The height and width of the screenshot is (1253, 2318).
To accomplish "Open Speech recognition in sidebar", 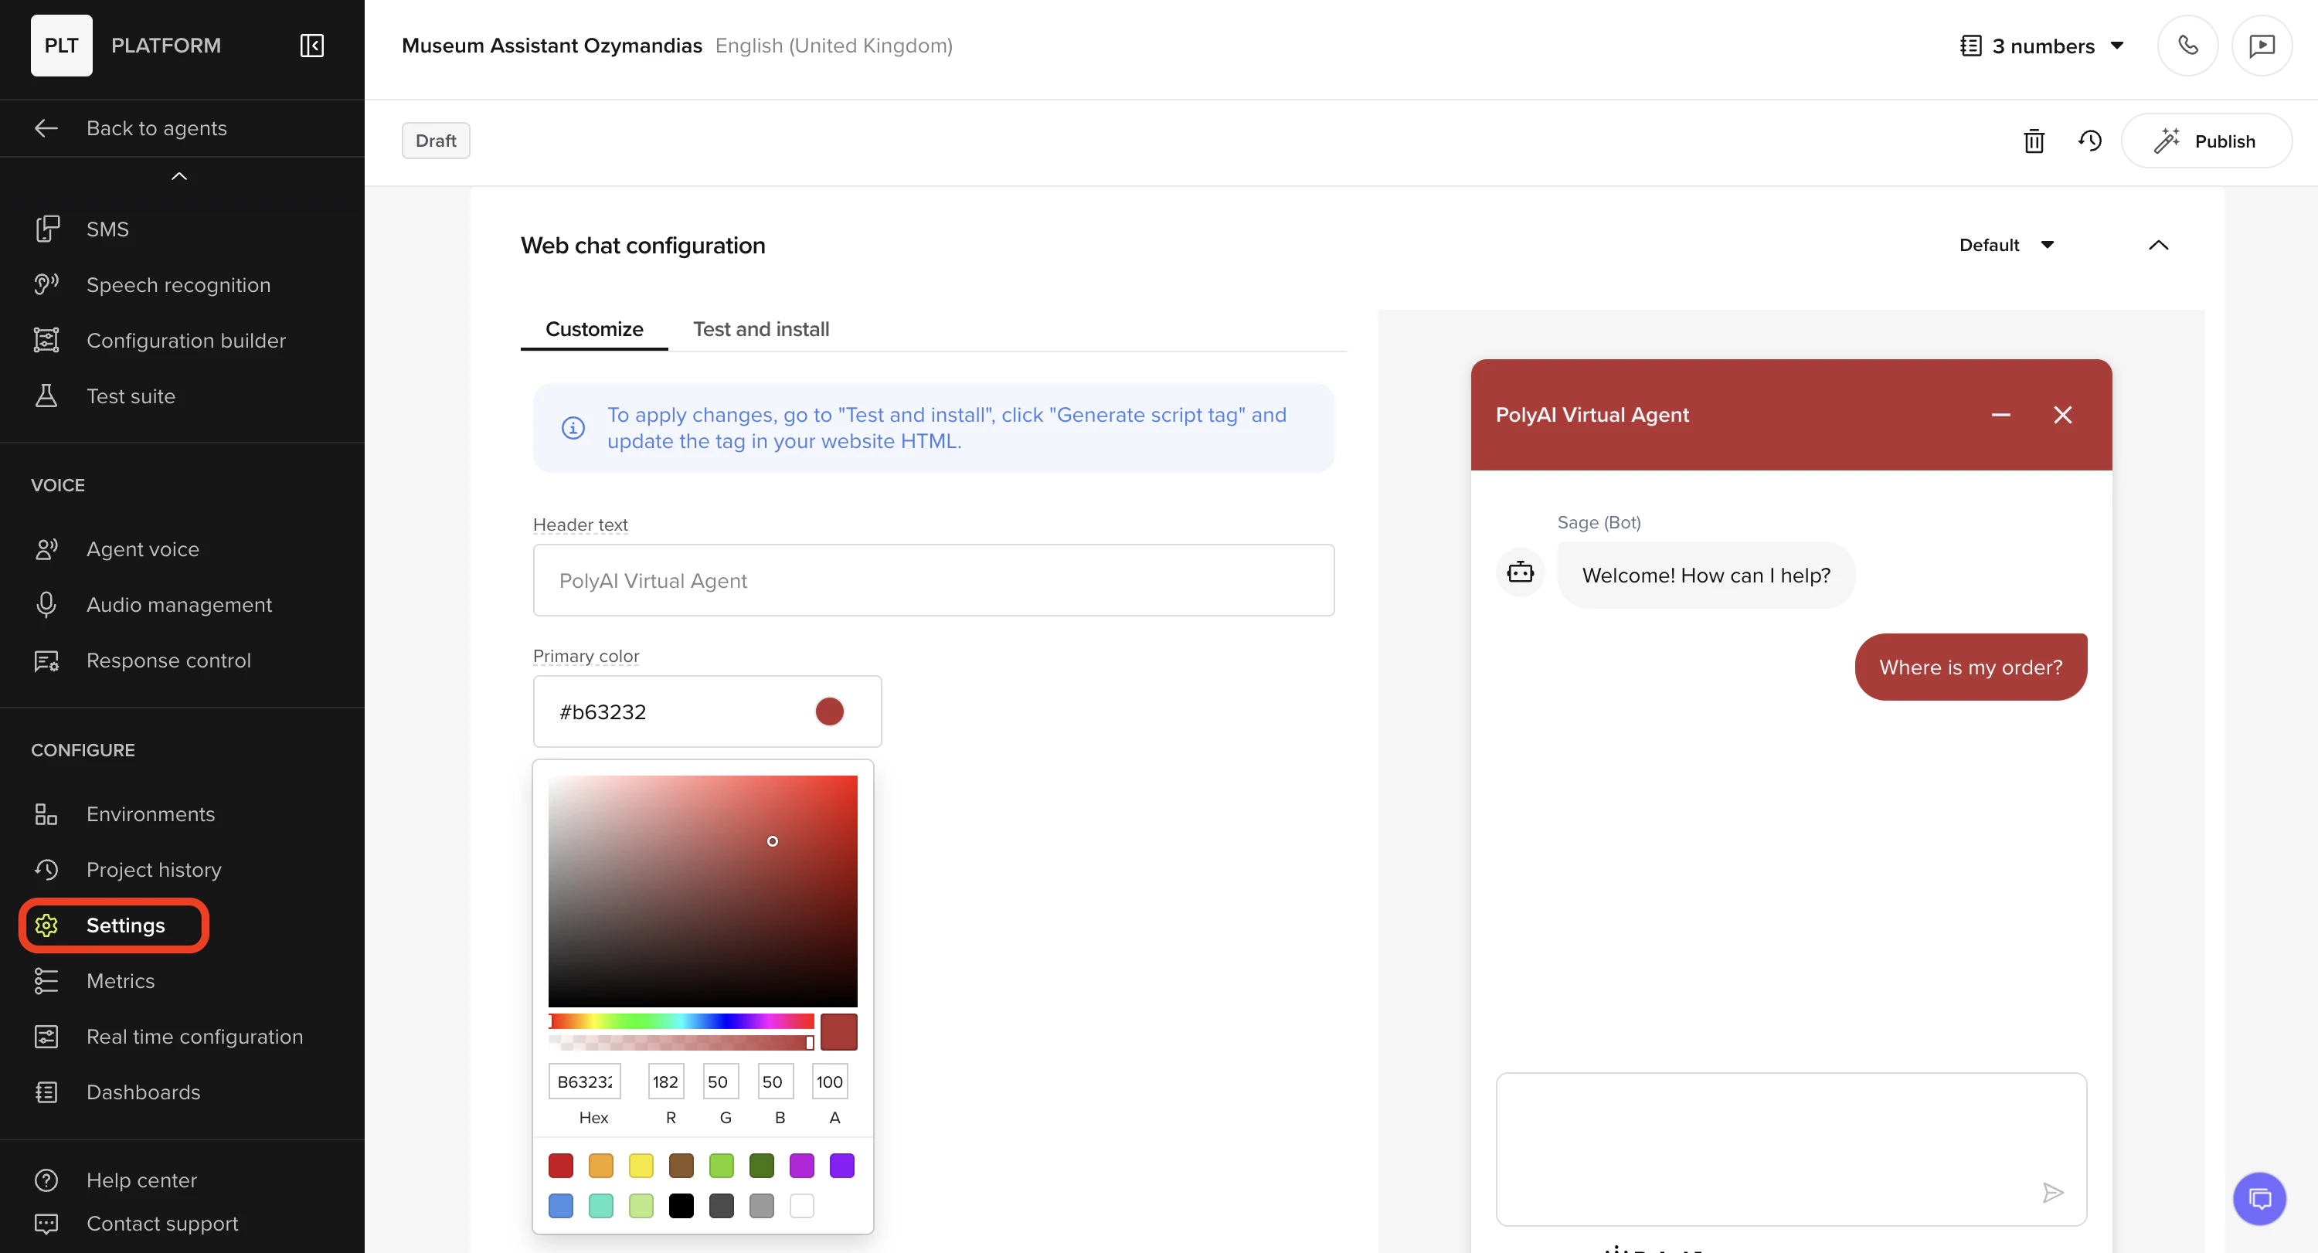I will point(178,285).
